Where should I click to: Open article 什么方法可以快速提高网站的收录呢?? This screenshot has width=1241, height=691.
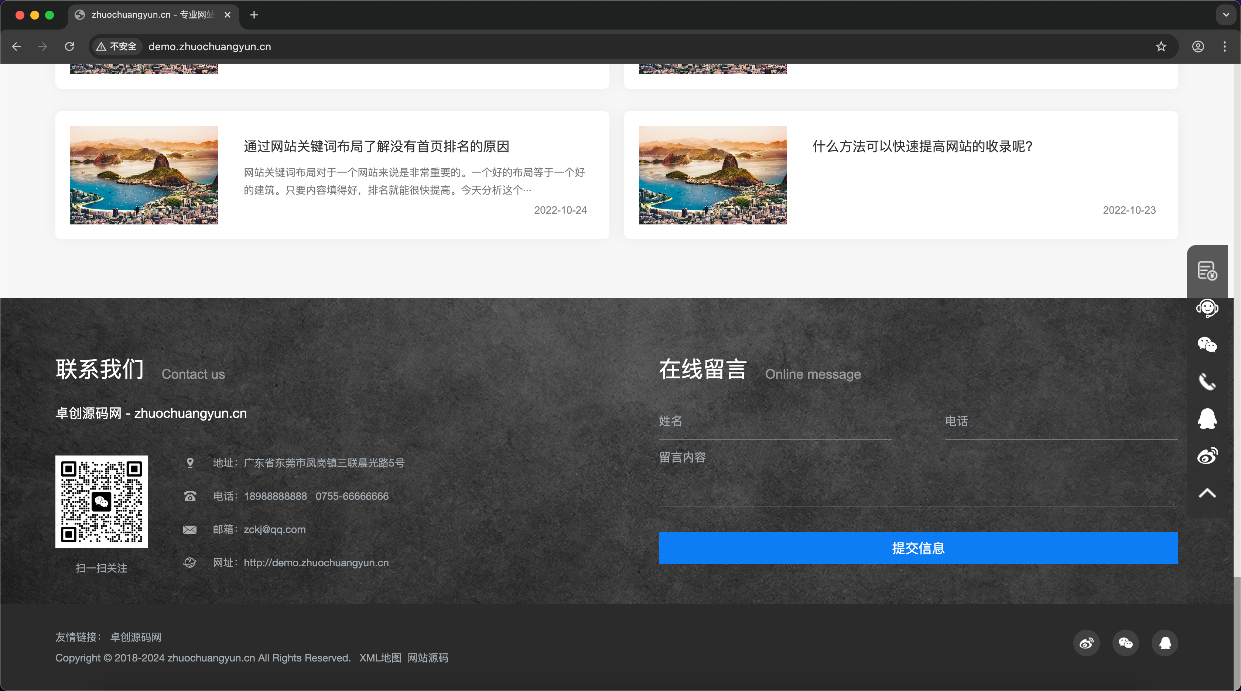coord(922,147)
